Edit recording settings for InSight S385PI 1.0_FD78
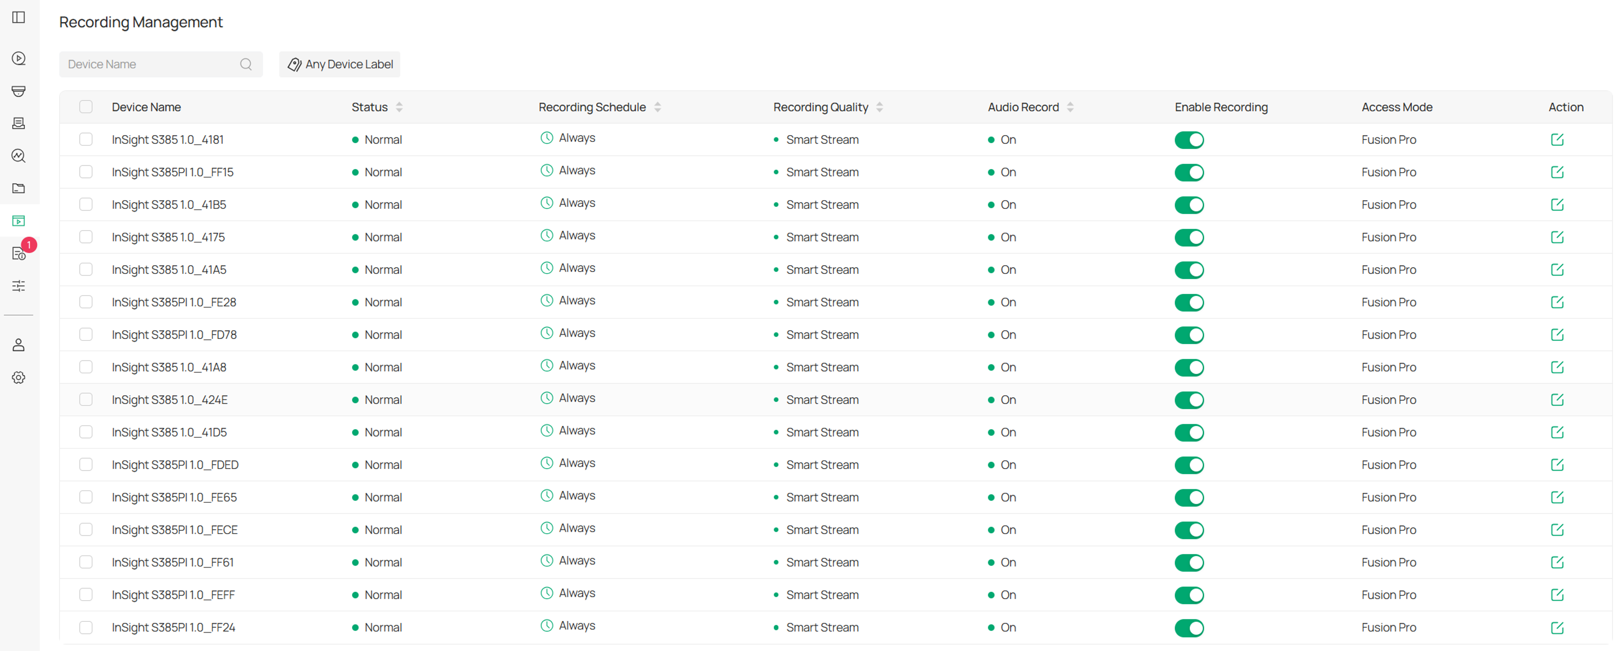Image resolution: width=1620 pixels, height=651 pixels. 1557,335
